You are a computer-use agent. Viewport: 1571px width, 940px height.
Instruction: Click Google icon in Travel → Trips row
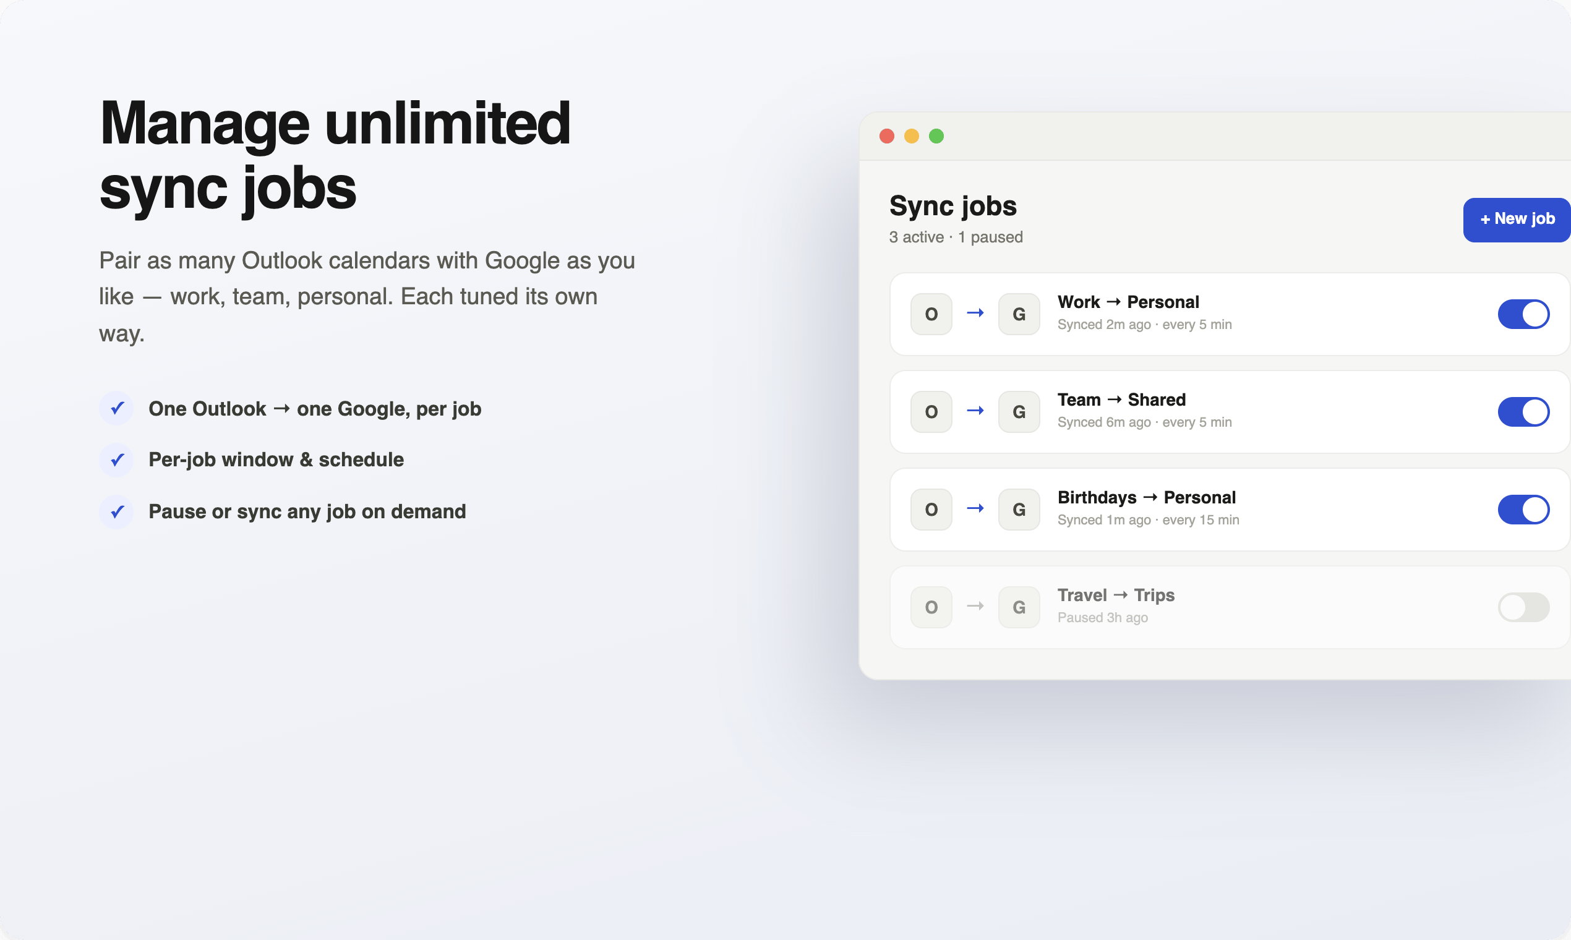1019,607
